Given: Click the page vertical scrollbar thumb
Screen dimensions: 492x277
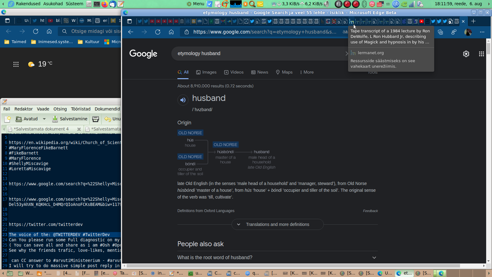Looking at the screenshot, I should click(488, 48).
